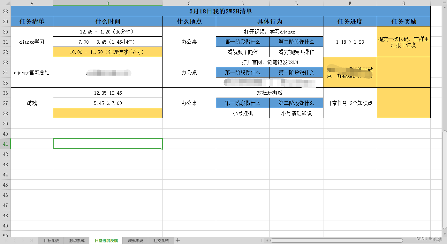Select the cell 12.35-12.45
This screenshot has width=447, height=244.
click(x=108, y=93)
